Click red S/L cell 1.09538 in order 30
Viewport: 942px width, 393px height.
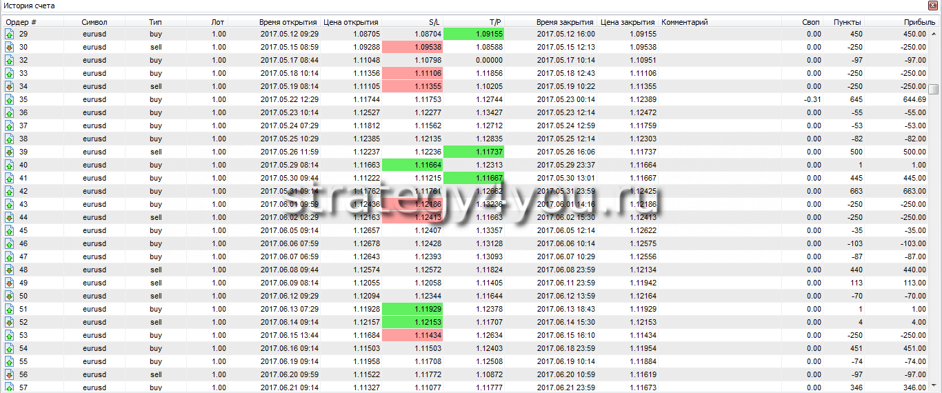coord(412,47)
